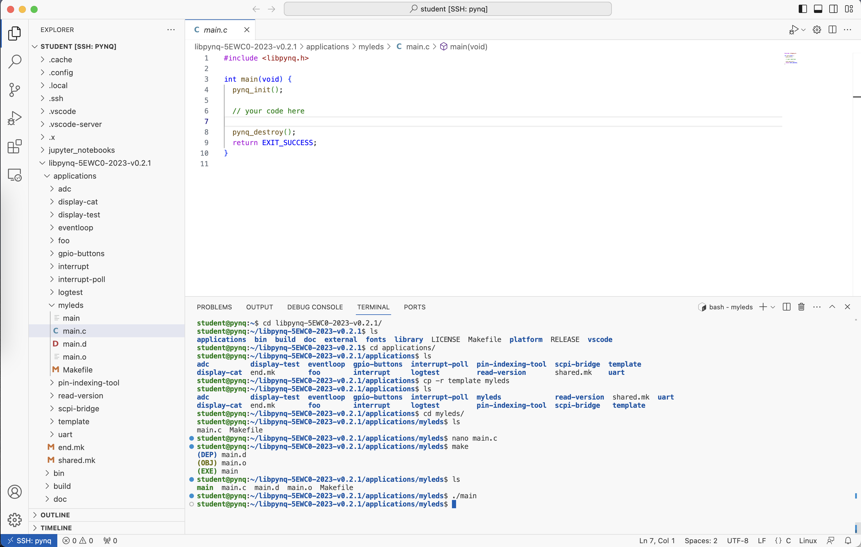The image size is (861, 547).
Task: Toggle the primary side bar visibility
Action: pyautogui.click(x=803, y=9)
